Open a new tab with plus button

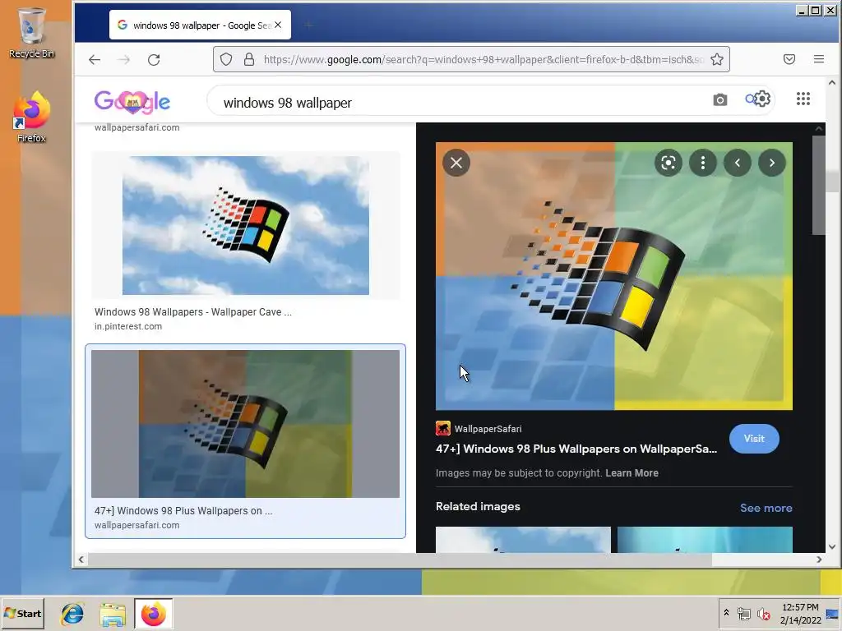tap(308, 25)
